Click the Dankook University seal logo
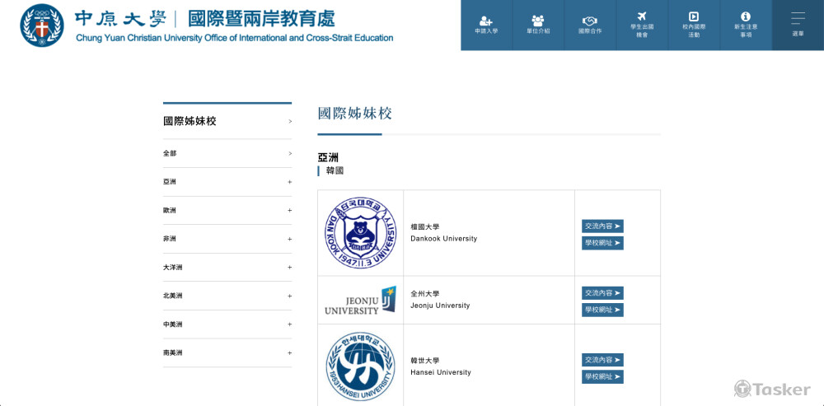The width and height of the screenshot is (824, 406). click(x=360, y=233)
